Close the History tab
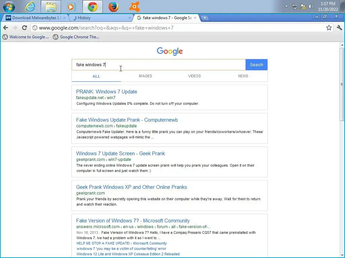345x258 pixels. (x=130, y=18)
